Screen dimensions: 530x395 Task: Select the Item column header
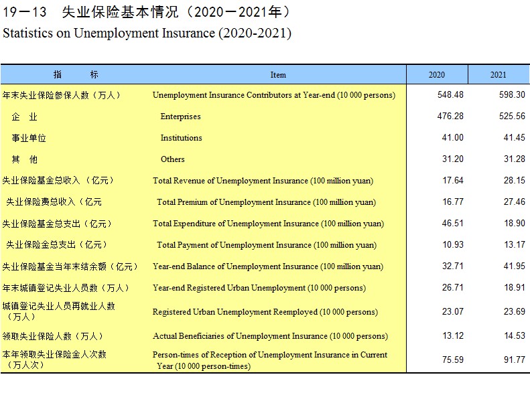click(x=278, y=74)
